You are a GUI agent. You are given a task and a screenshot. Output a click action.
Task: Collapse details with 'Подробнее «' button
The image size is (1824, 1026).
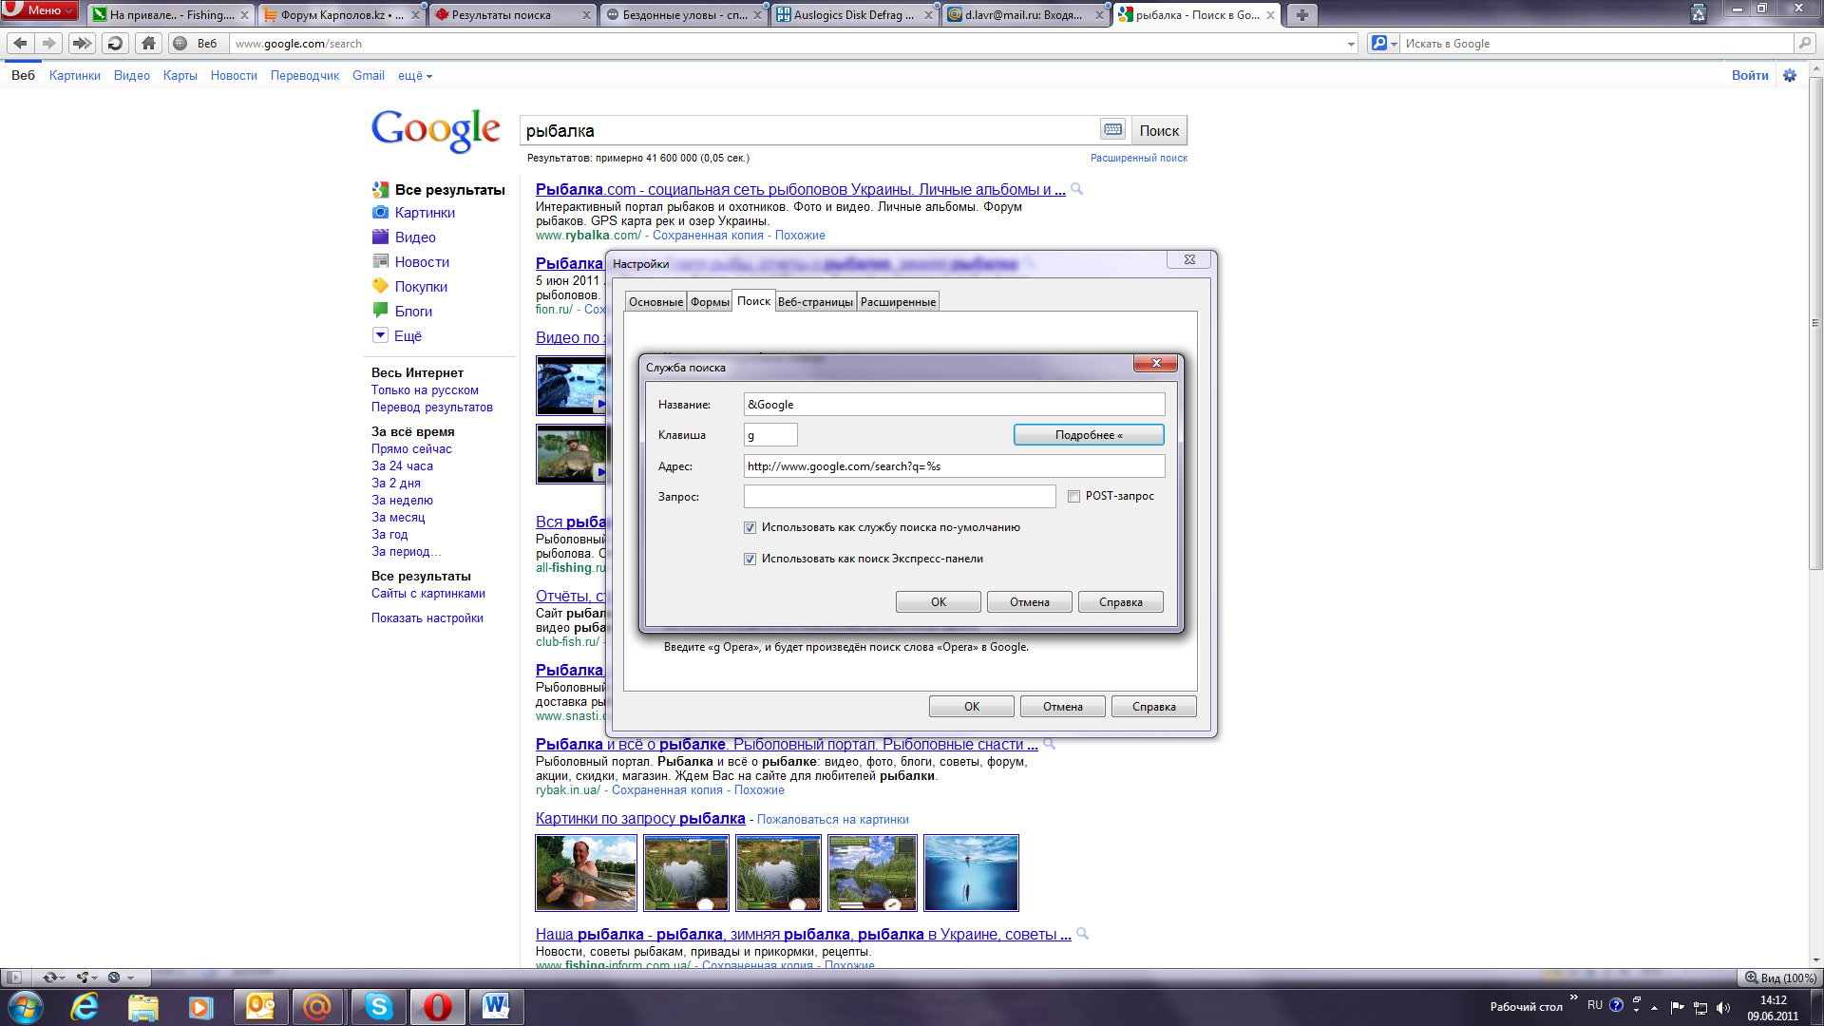click(1089, 435)
